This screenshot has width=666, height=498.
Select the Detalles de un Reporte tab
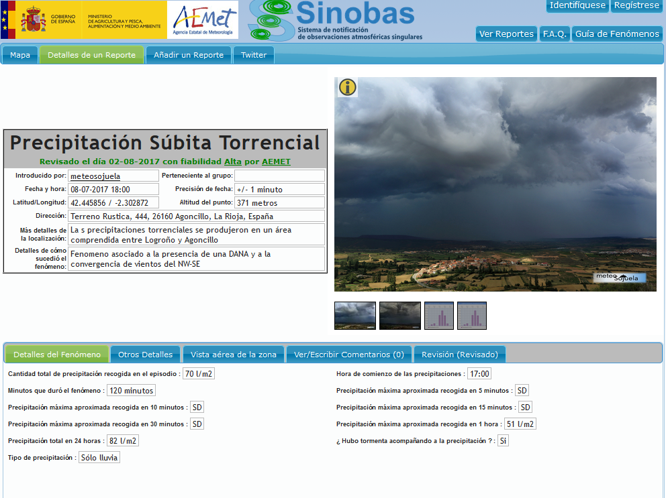coord(92,55)
